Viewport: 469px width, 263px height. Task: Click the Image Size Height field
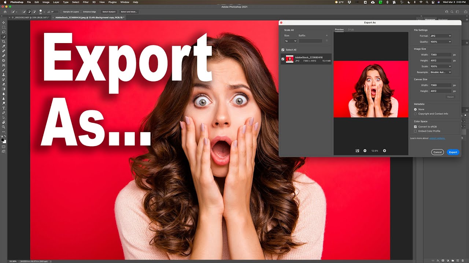coord(440,61)
